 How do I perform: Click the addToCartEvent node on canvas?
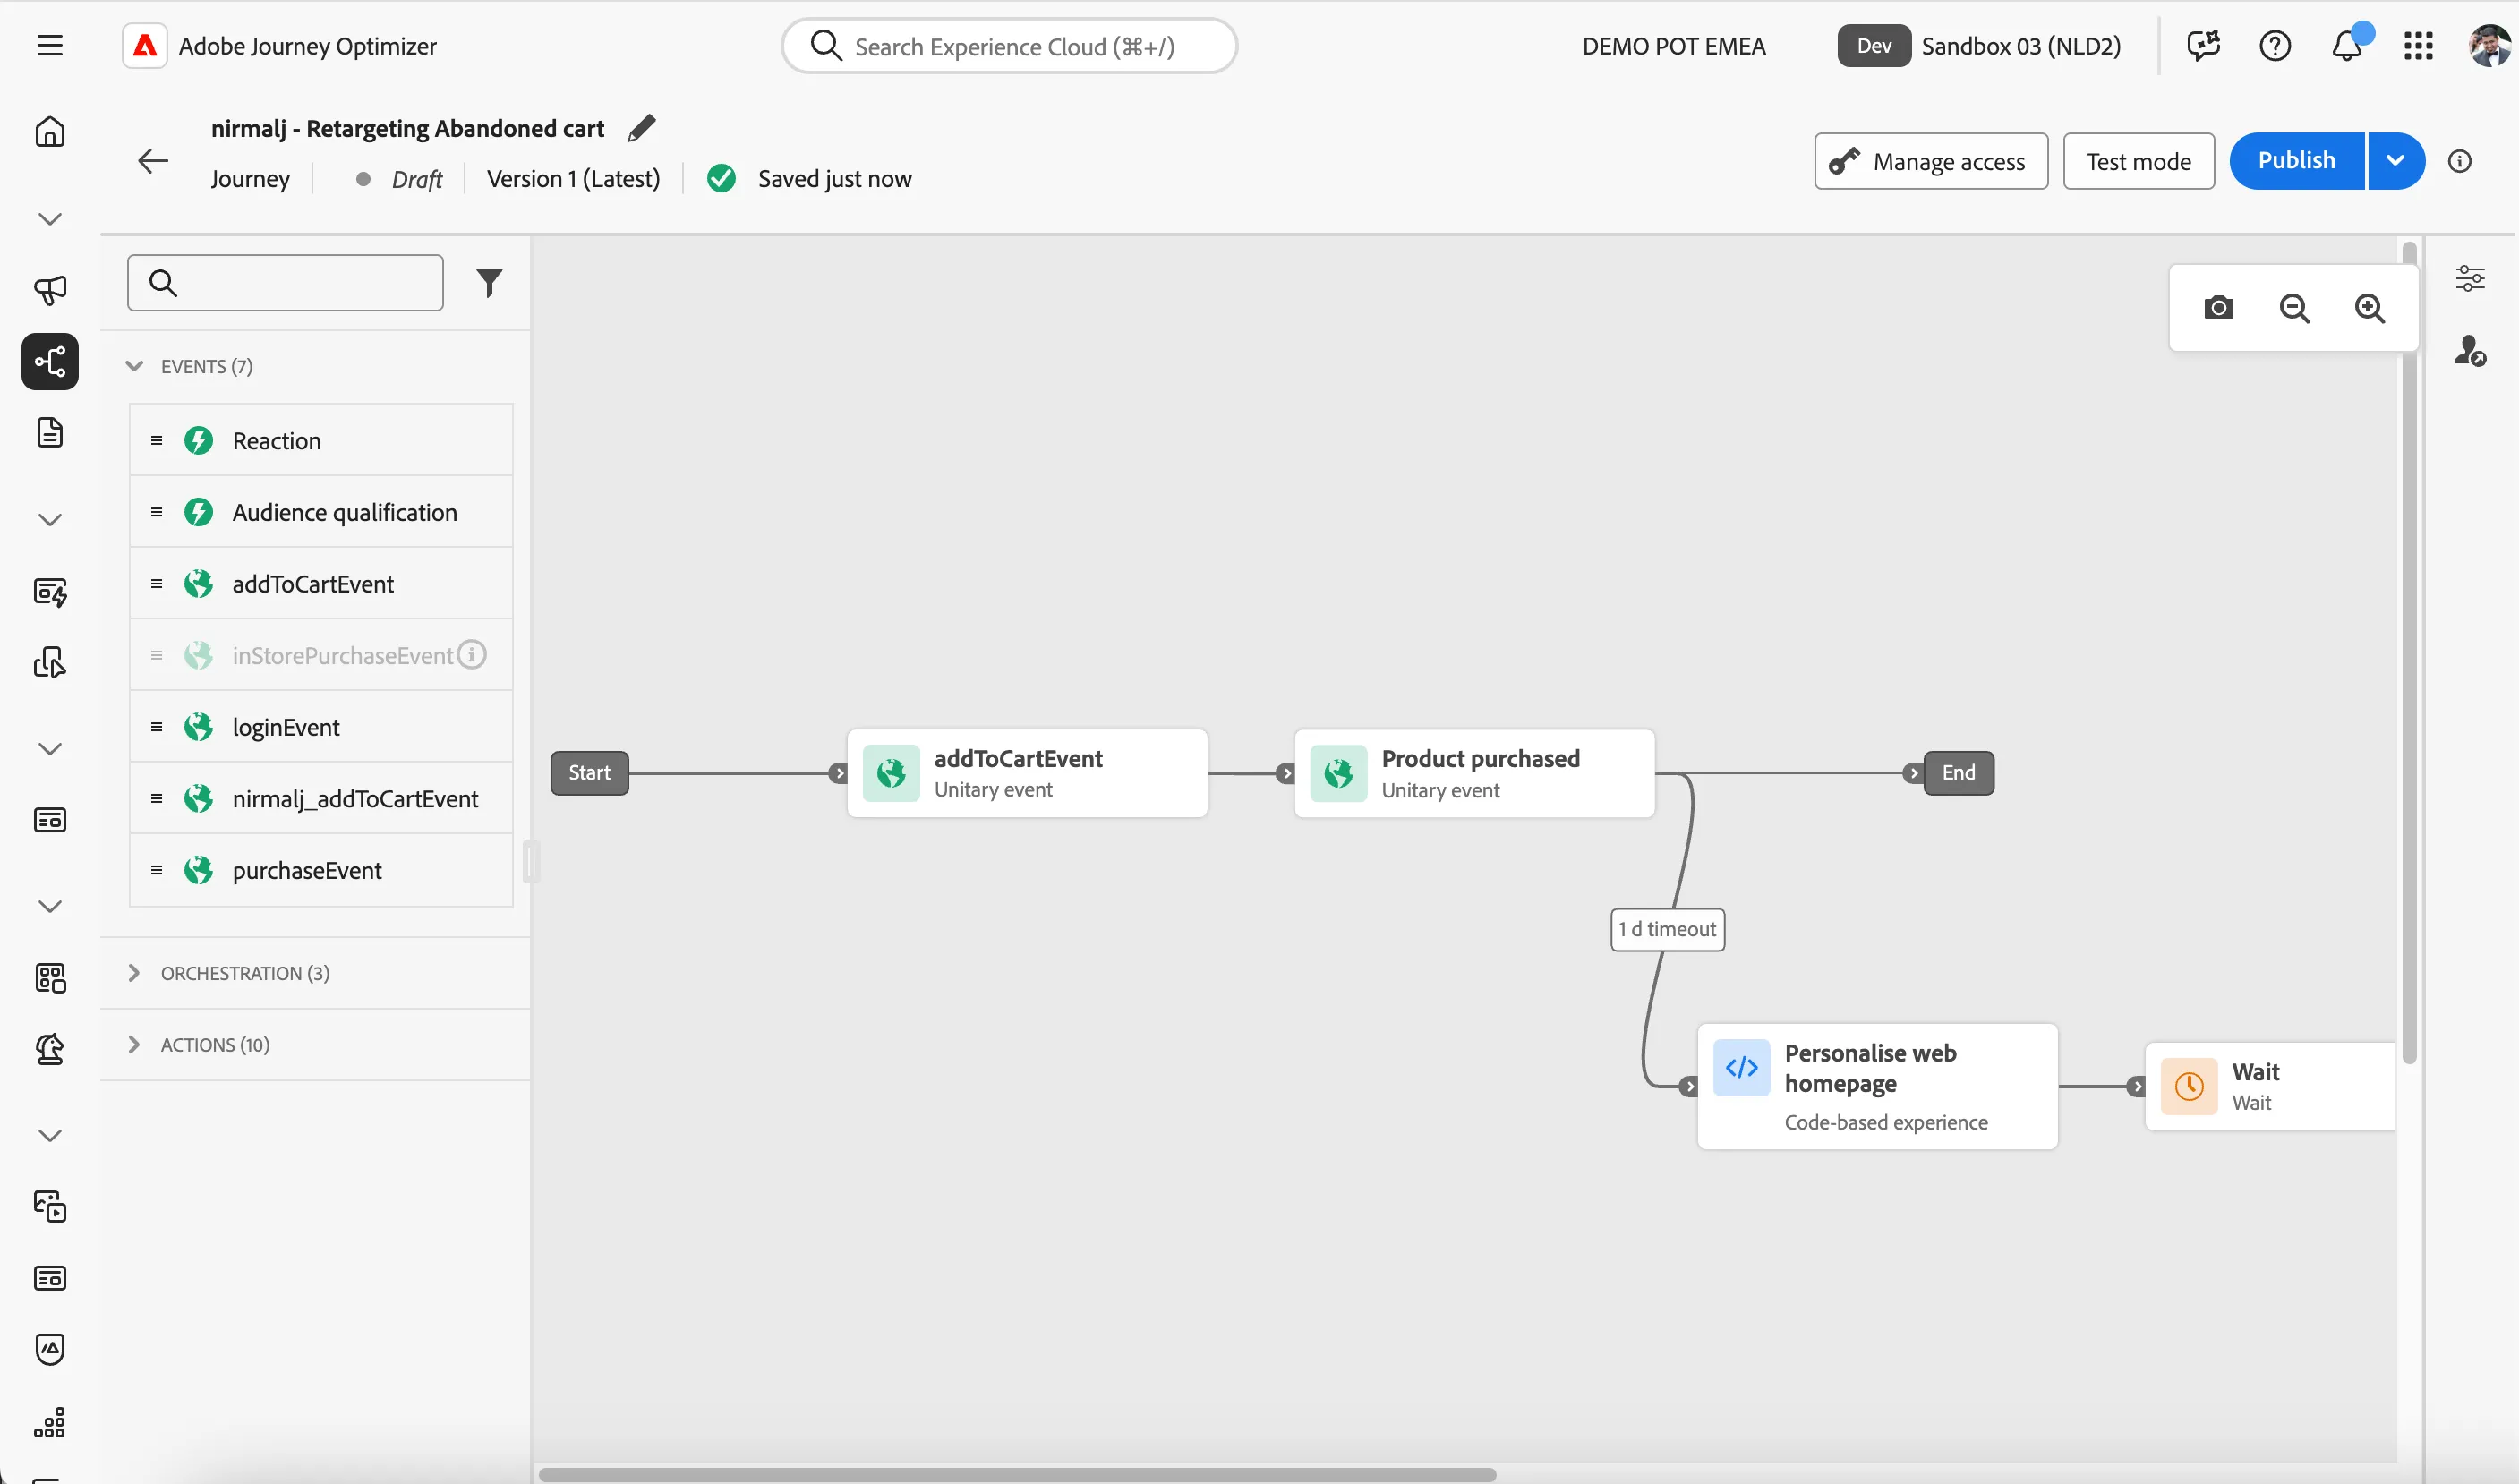click(1027, 773)
